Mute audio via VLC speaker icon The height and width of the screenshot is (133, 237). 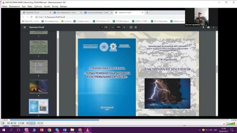(x=224, y=124)
